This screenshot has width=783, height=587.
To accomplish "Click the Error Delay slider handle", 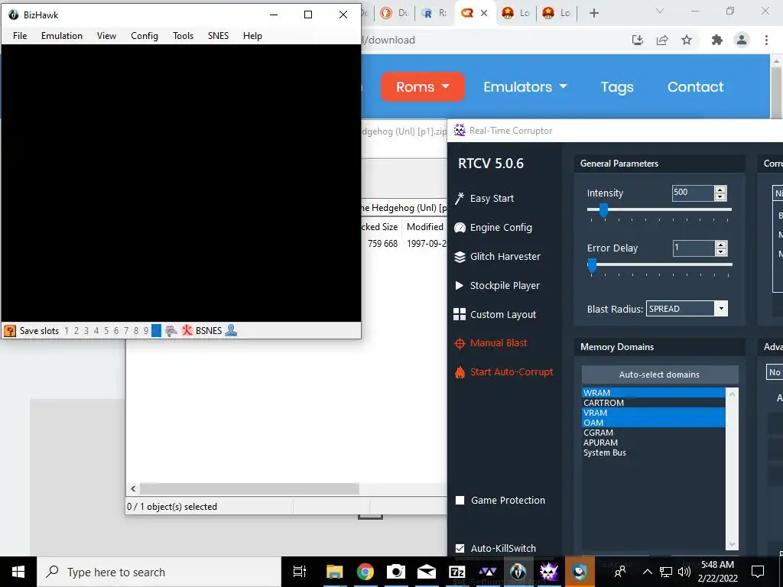I will pos(592,266).
